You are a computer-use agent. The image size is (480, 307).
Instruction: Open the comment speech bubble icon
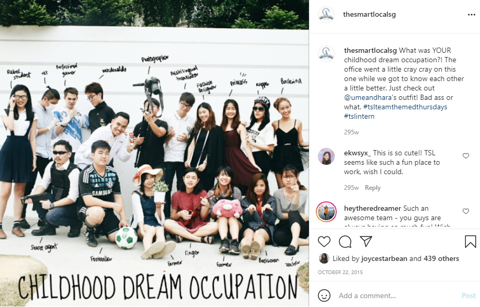tap(345, 242)
